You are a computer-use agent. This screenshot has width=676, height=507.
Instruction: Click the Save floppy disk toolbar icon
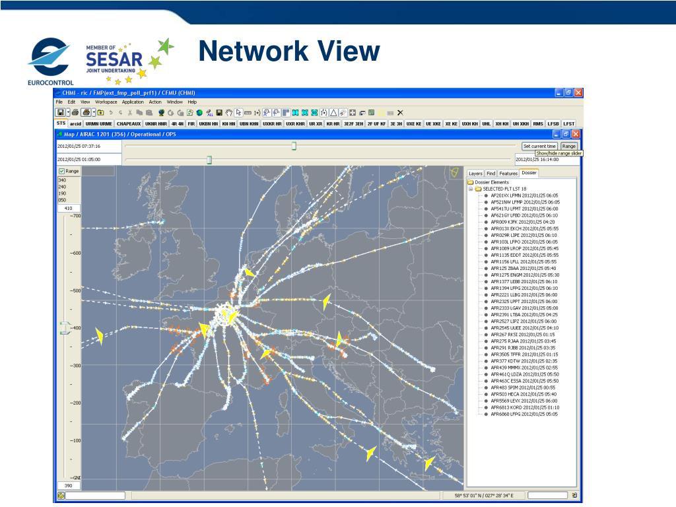61,112
